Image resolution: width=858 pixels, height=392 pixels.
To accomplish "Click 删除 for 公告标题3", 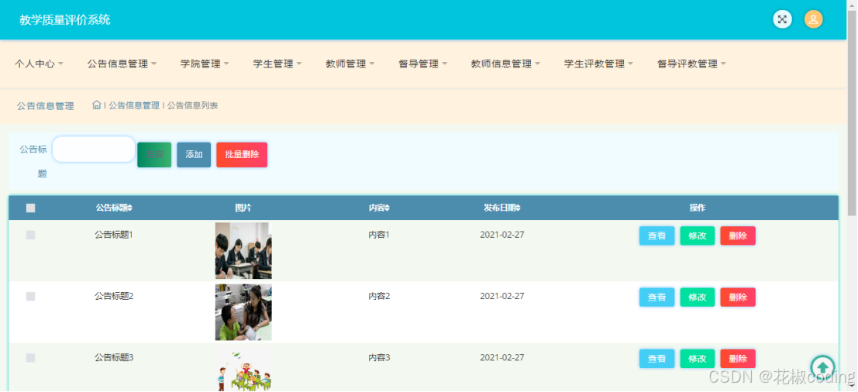I will (x=738, y=359).
